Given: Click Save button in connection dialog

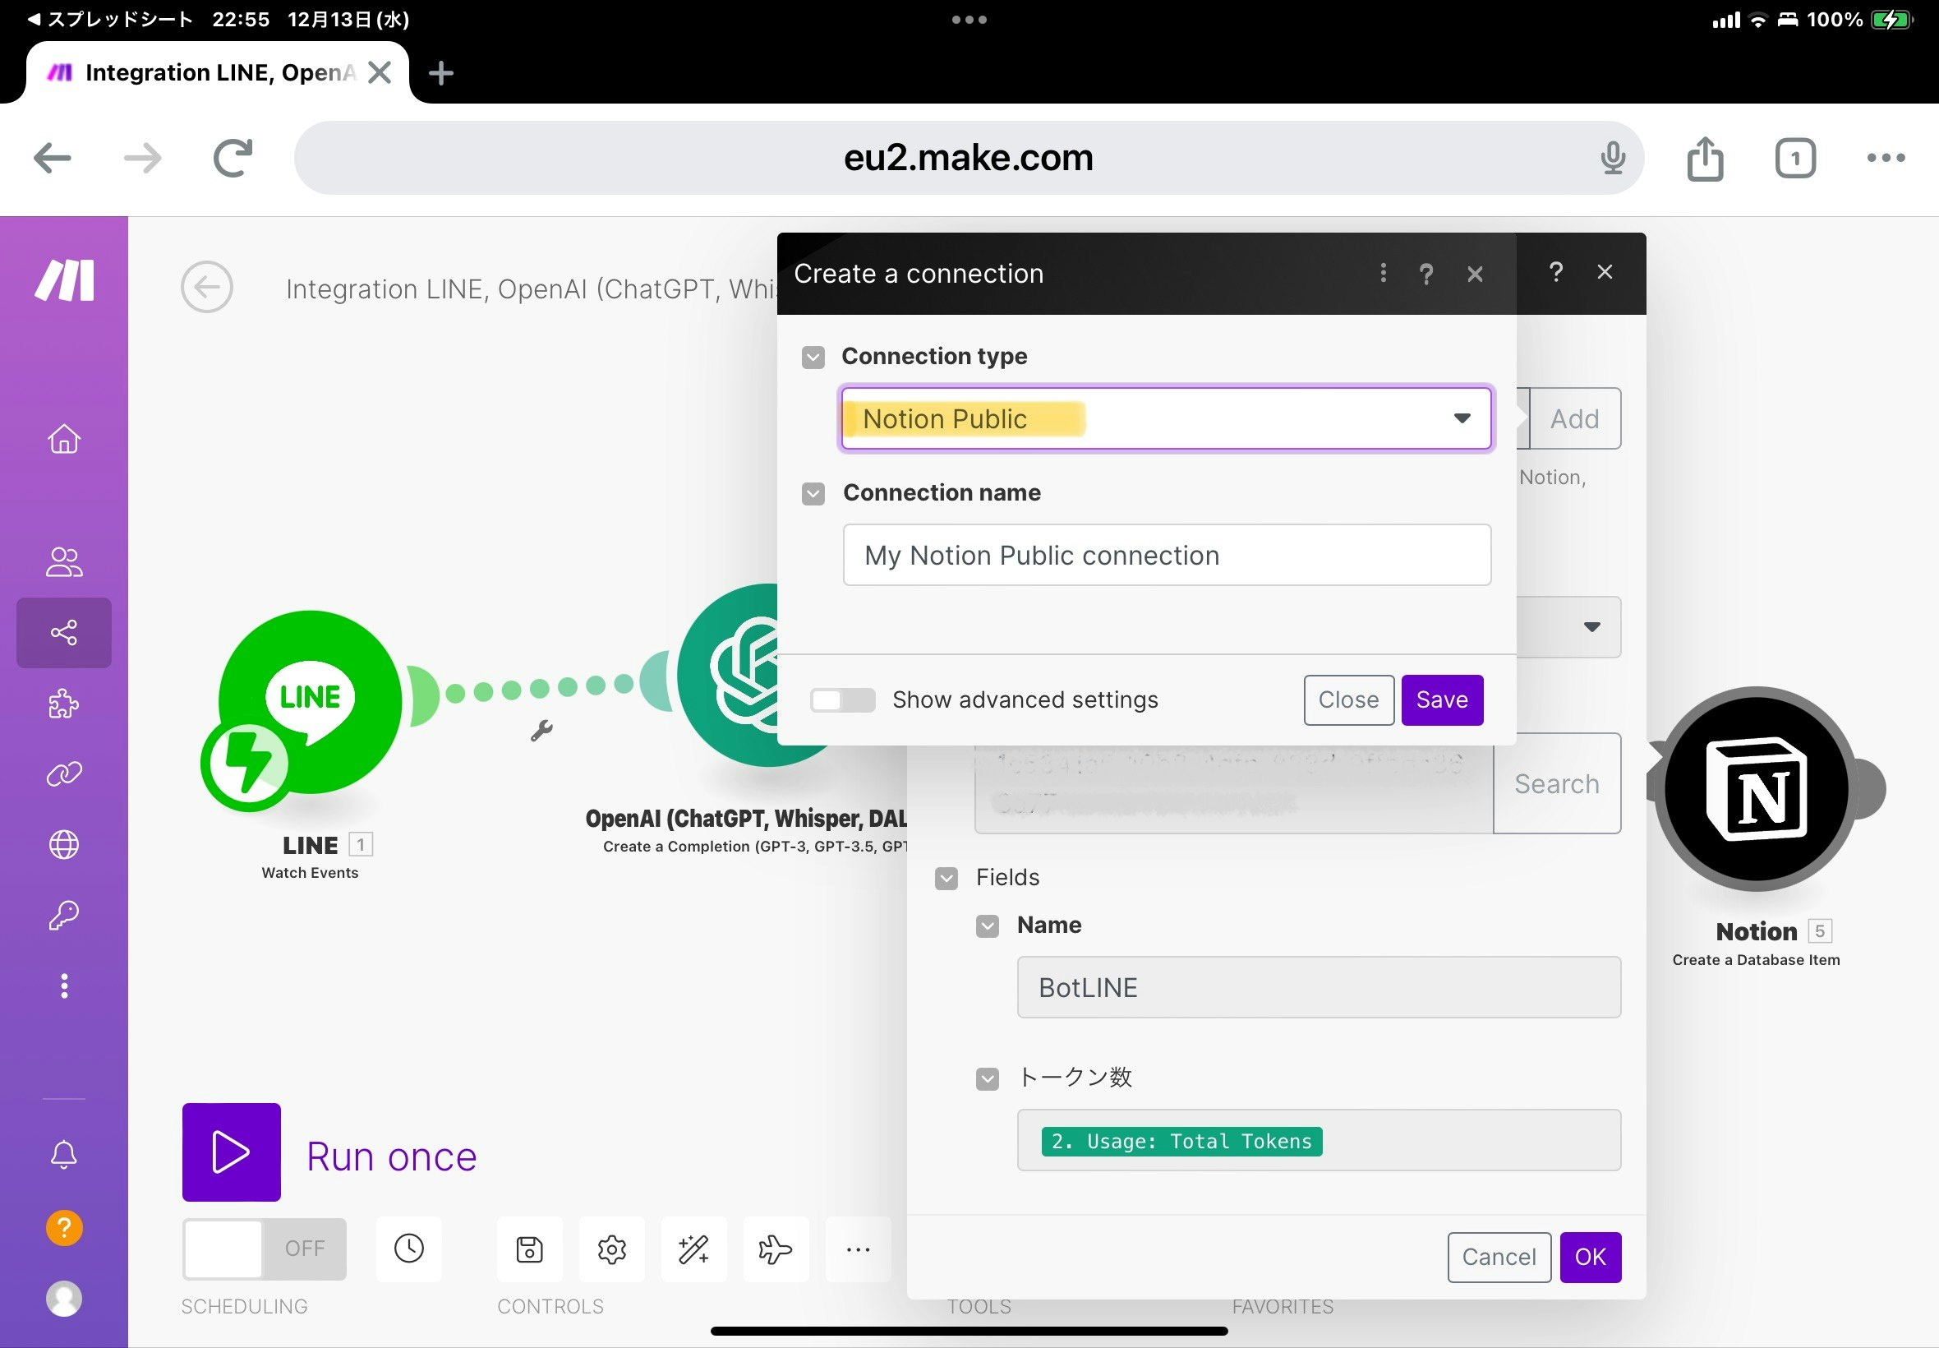Looking at the screenshot, I should pyautogui.click(x=1441, y=699).
